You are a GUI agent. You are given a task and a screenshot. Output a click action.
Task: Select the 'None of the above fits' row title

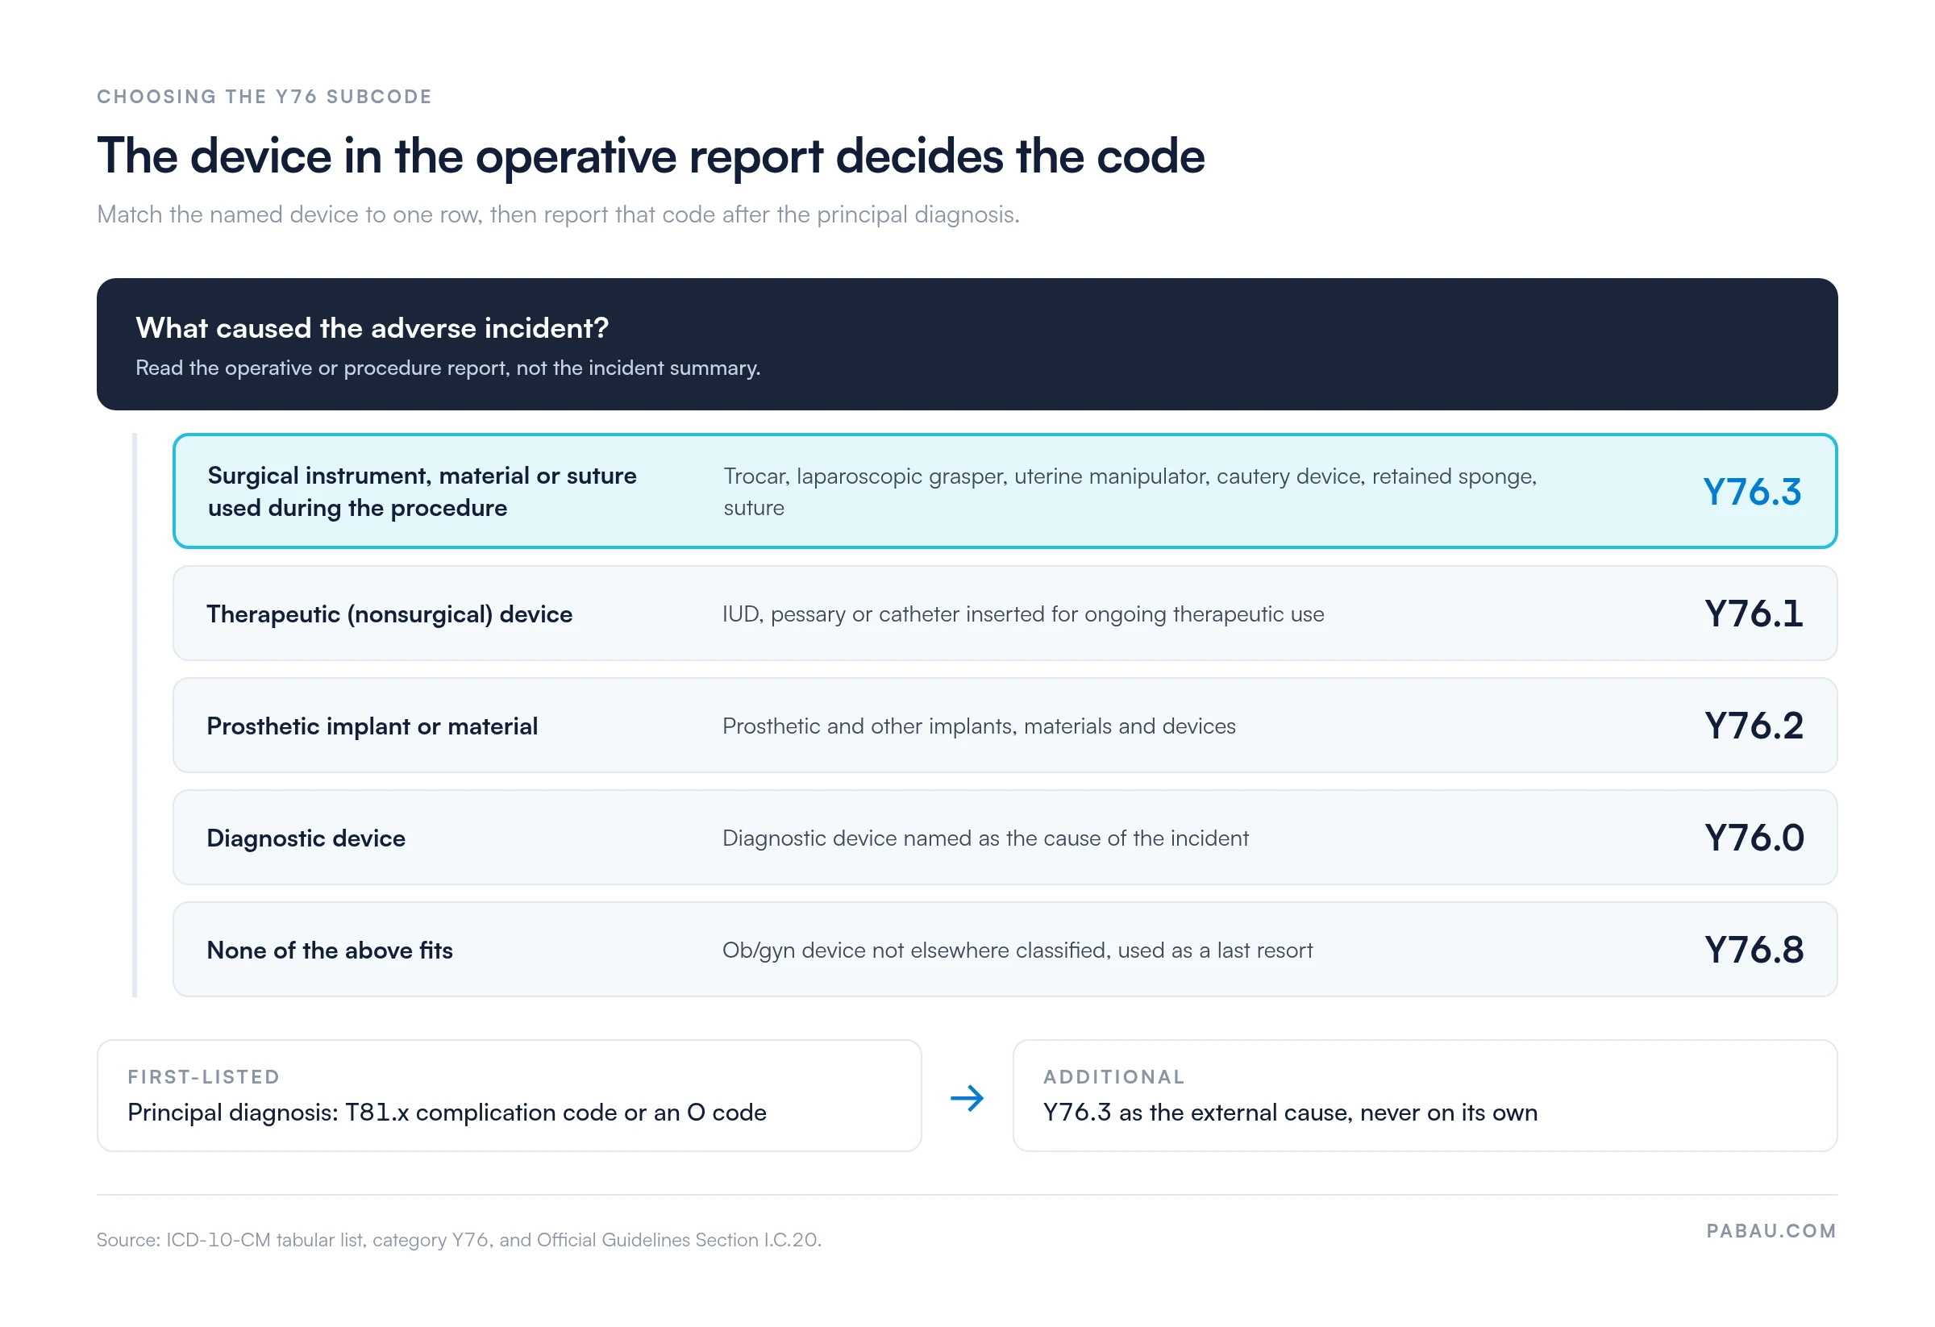pyautogui.click(x=330, y=951)
